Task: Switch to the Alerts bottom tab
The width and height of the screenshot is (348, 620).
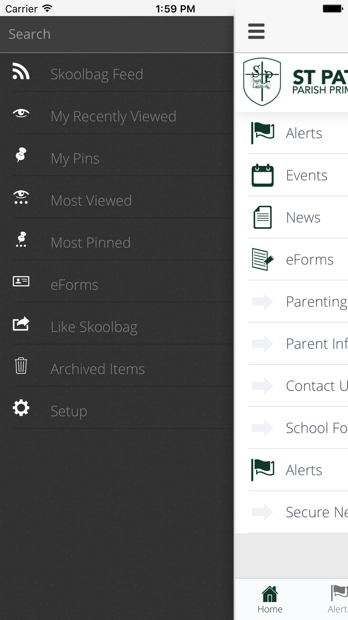Action: tap(338, 599)
